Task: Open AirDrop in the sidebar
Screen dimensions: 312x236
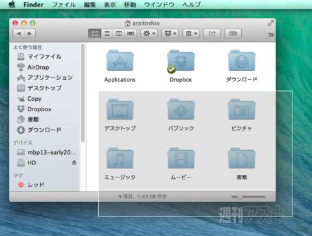Action: tap(33, 67)
